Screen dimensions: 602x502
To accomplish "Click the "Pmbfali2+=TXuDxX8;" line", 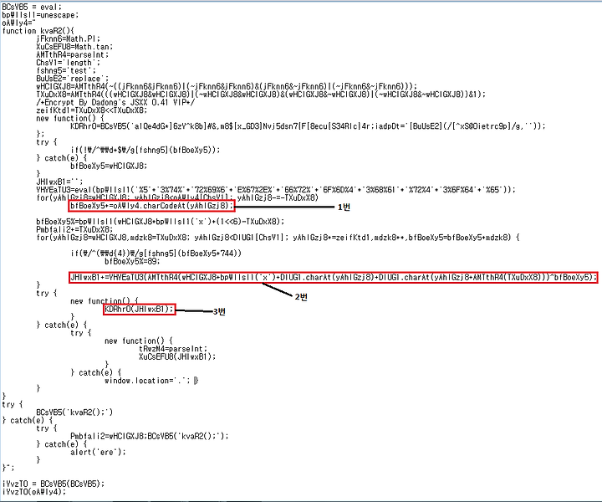I will (x=74, y=229).
